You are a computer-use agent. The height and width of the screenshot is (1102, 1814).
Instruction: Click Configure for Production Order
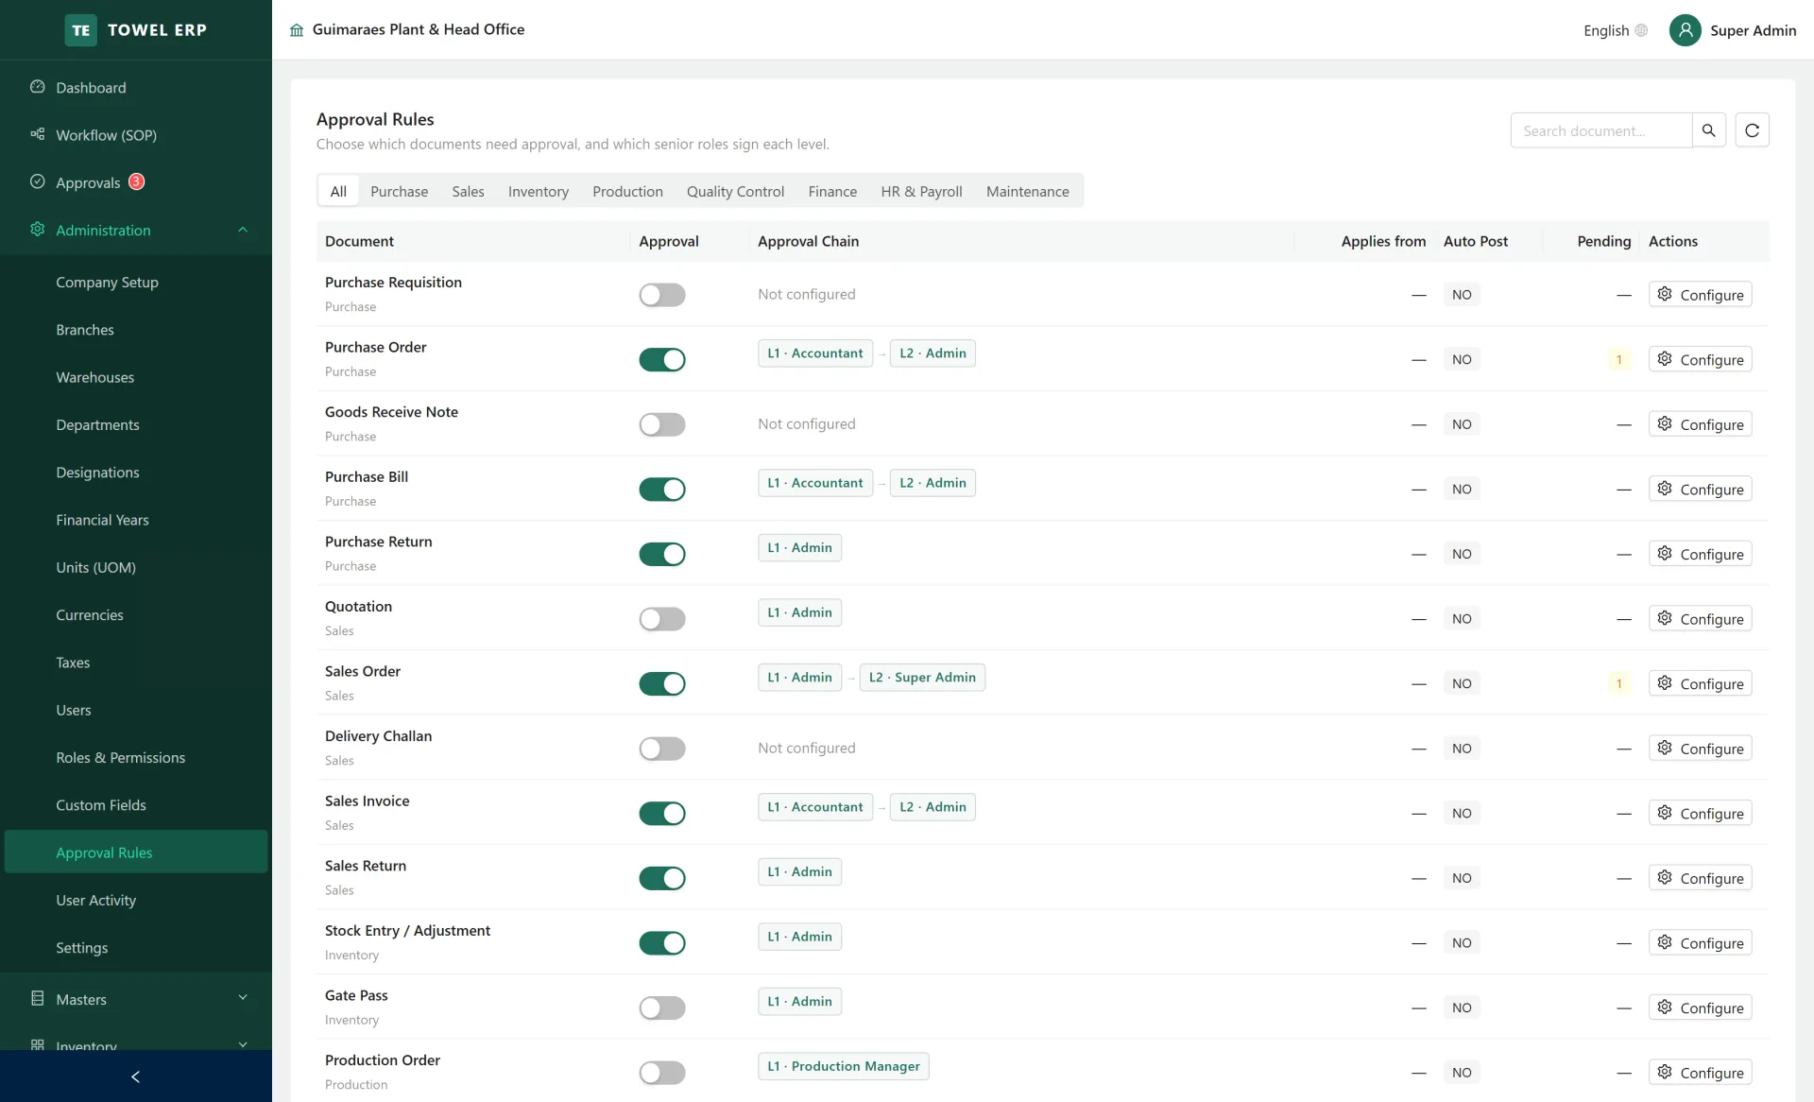point(1700,1073)
